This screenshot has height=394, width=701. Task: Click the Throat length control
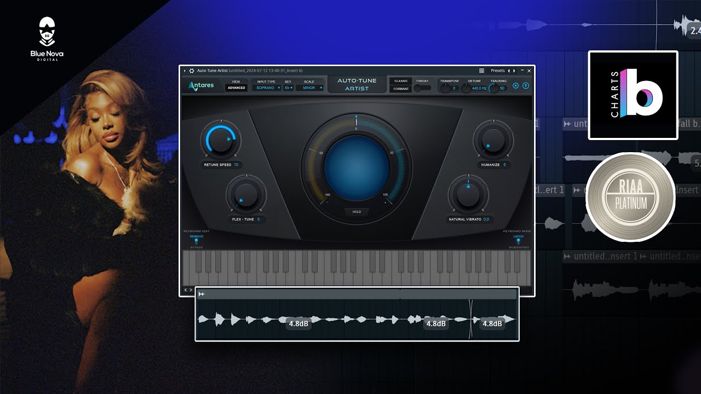(422, 88)
